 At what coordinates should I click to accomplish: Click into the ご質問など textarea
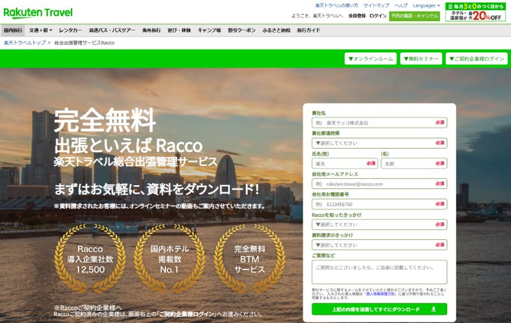pos(379,272)
